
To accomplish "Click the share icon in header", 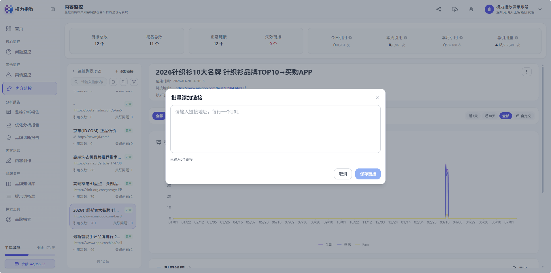I will [439, 9].
